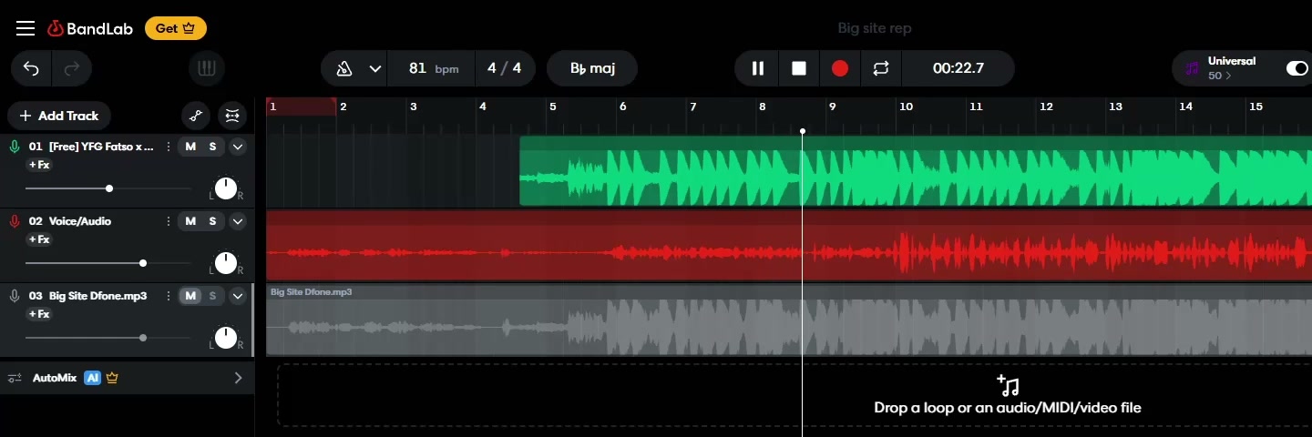Solo track 01 YFG Fatso
Viewport: 1312px width, 437px height.
pyautogui.click(x=213, y=147)
